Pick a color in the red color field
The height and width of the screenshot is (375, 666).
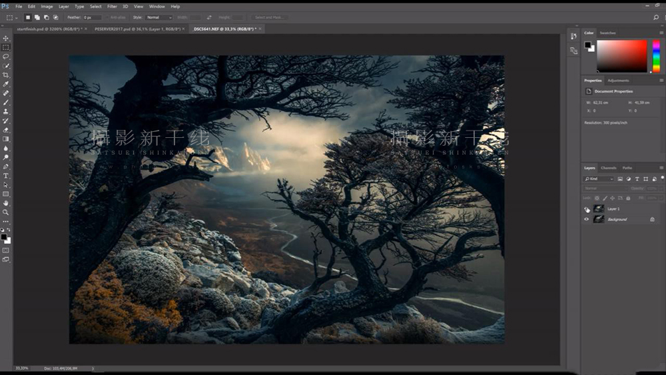pyautogui.click(x=622, y=56)
